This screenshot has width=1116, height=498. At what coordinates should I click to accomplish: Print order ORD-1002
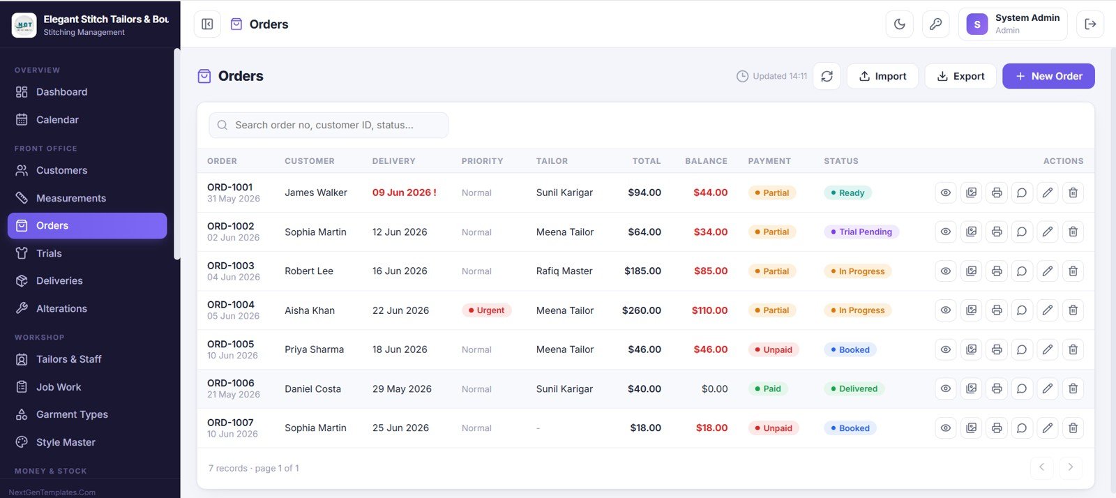(x=997, y=232)
